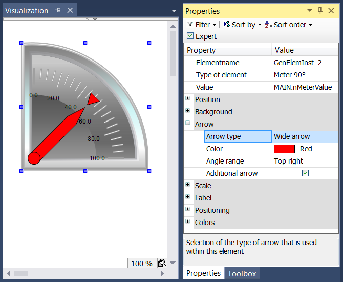Toggle auto-hide pin on Properties panel
Screen dimensions: 343x282
click(320, 10)
